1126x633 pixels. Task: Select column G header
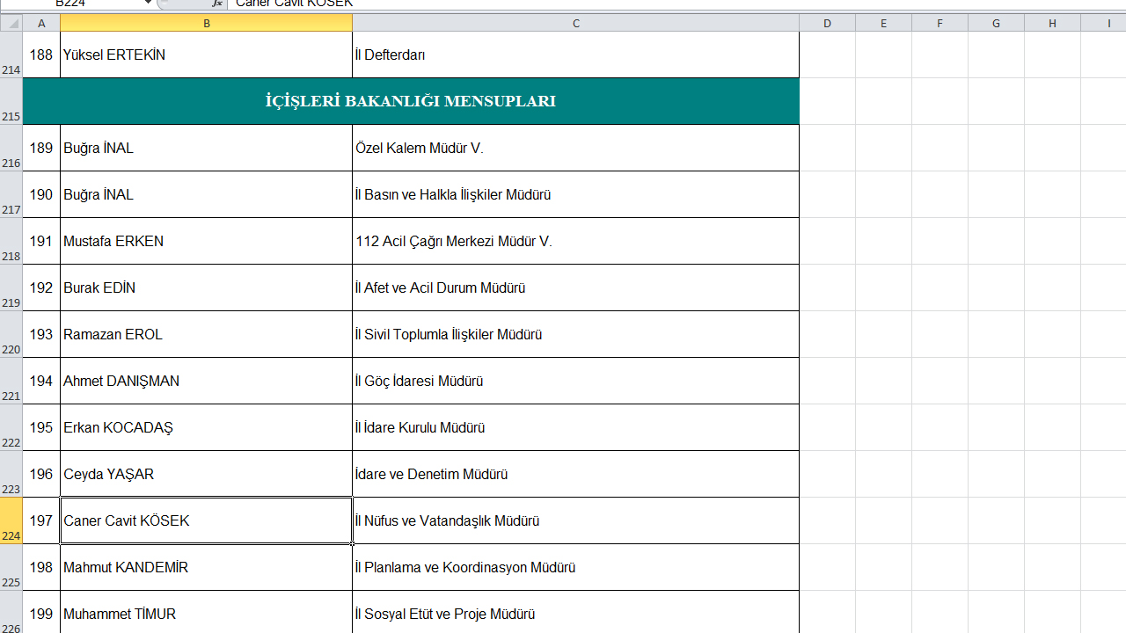tap(996, 24)
